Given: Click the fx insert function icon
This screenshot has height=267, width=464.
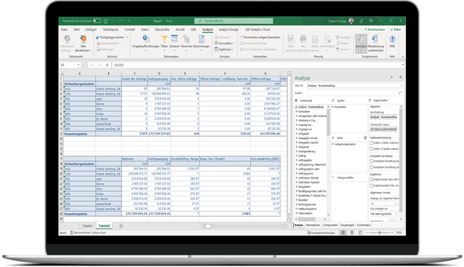Looking at the screenshot, I should pyautogui.click(x=107, y=65).
